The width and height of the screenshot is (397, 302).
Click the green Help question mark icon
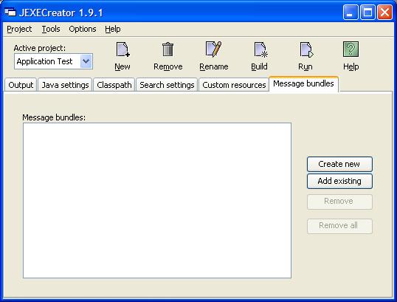pos(351,49)
